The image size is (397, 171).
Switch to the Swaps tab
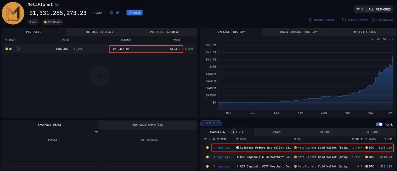click(x=277, y=132)
